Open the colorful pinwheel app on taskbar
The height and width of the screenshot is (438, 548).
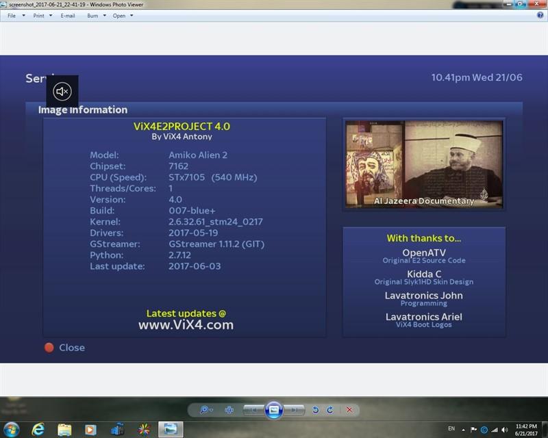click(144, 429)
